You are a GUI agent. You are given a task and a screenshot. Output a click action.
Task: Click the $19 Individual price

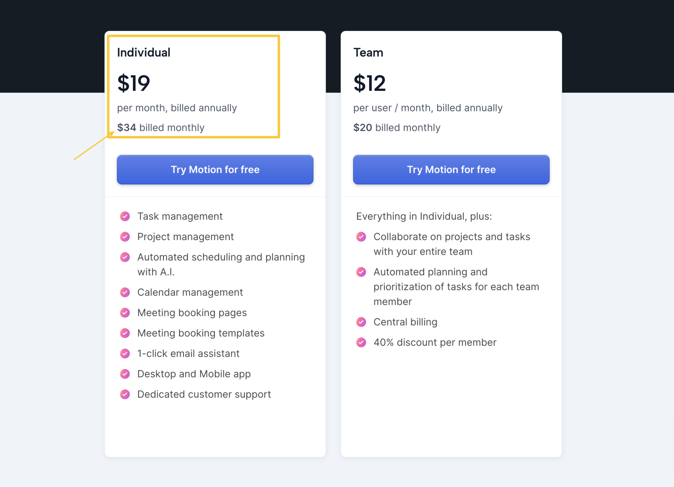(x=134, y=83)
